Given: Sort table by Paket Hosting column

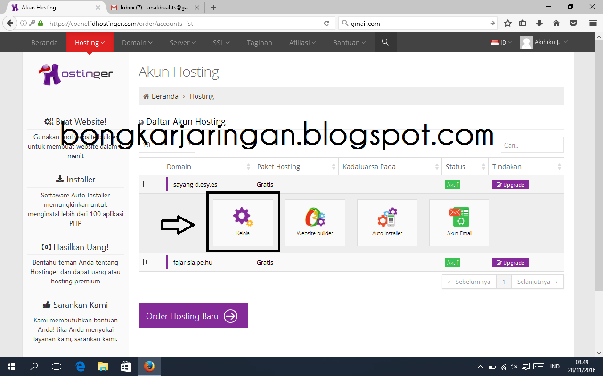Looking at the screenshot, I should tap(295, 167).
